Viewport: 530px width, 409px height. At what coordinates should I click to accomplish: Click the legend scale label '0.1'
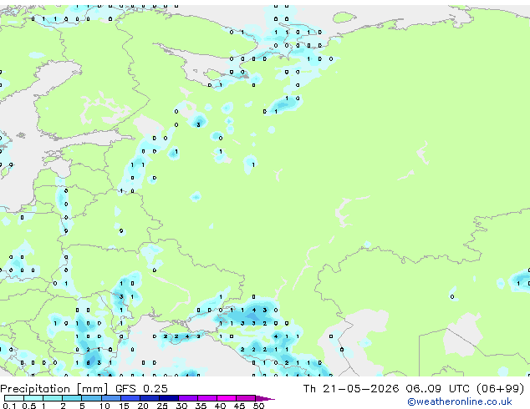9,406
